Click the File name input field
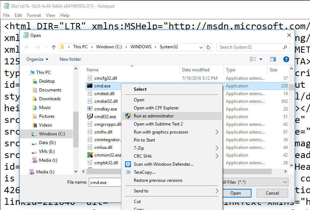The width and height of the screenshot is (310, 210). [x=105, y=182]
